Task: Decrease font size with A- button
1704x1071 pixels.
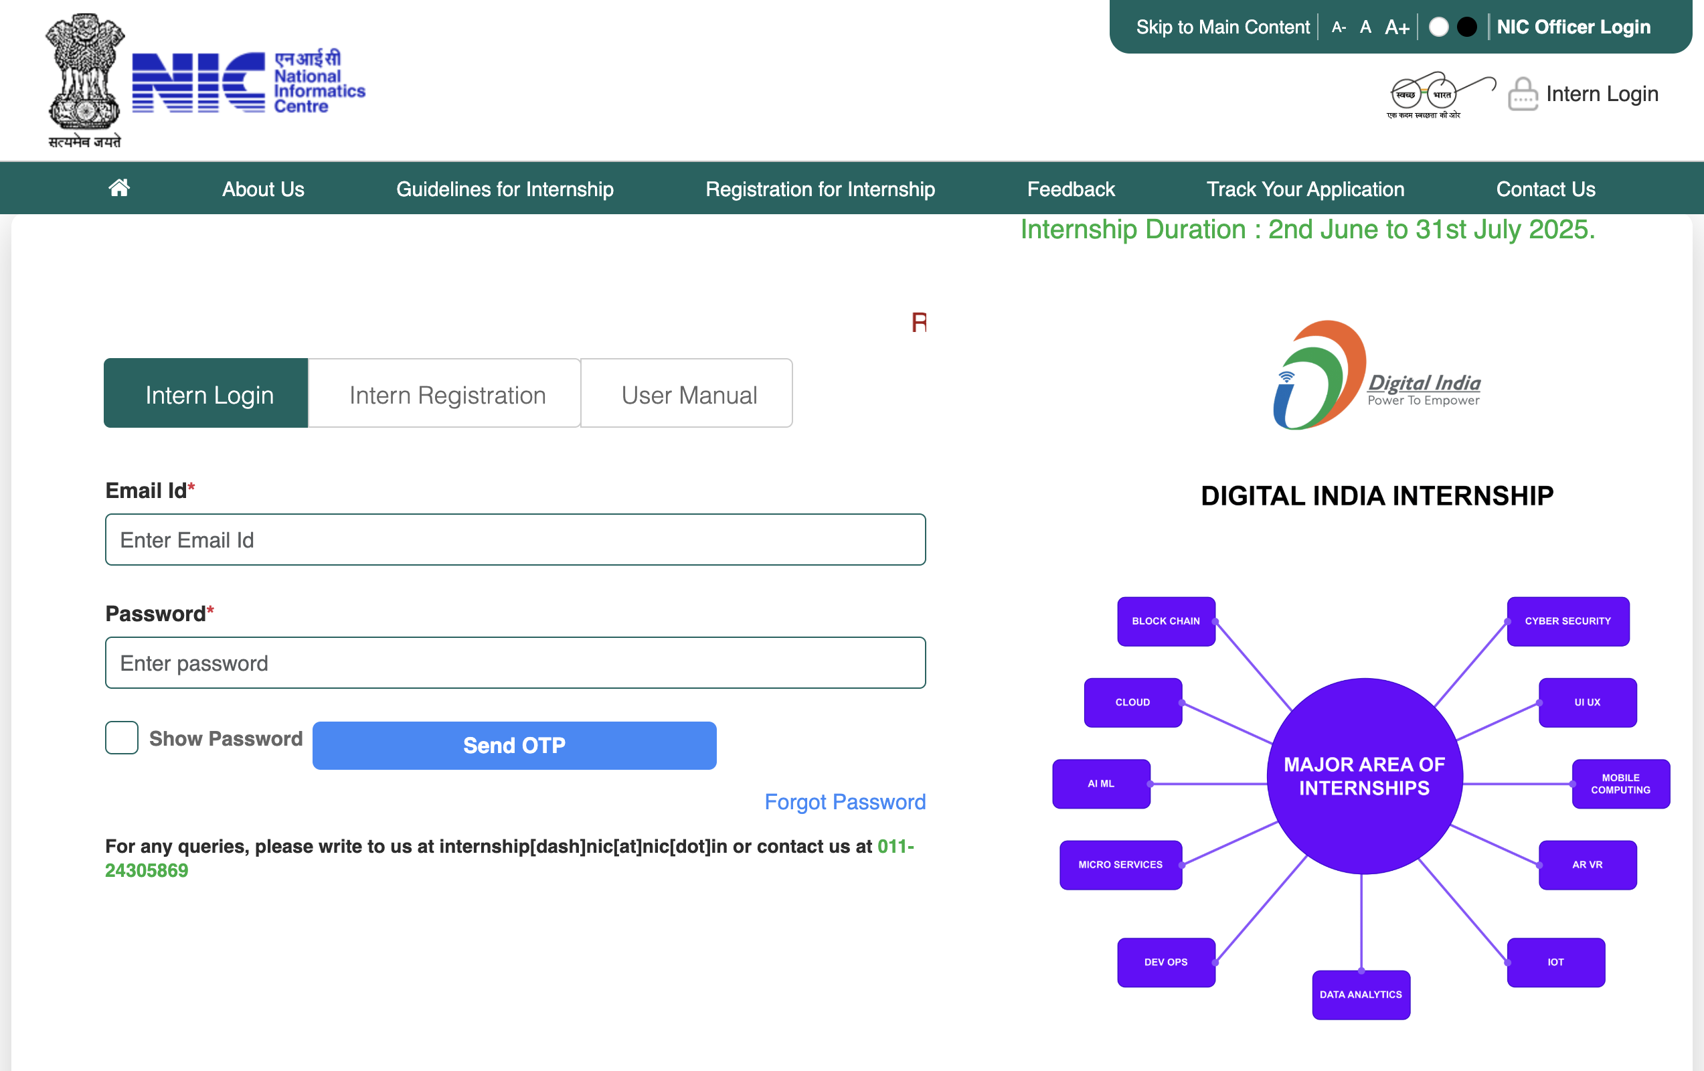Action: point(1338,27)
